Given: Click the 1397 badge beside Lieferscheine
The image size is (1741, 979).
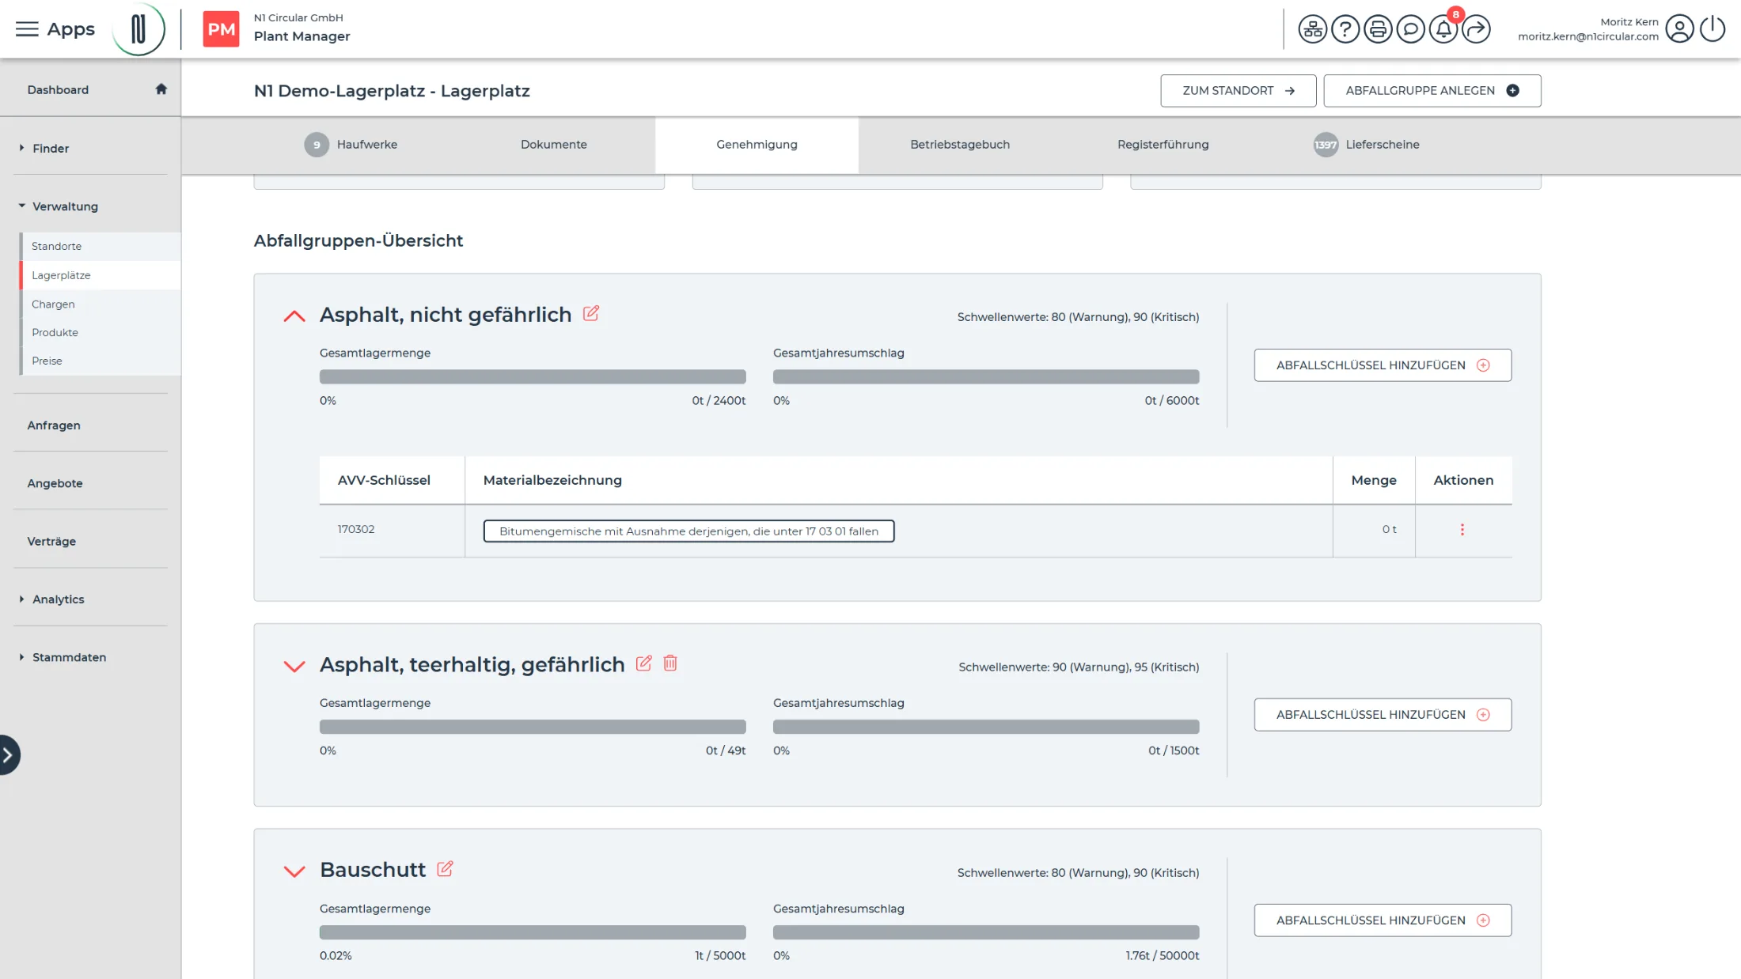Looking at the screenshot, I should point(1326,145).
